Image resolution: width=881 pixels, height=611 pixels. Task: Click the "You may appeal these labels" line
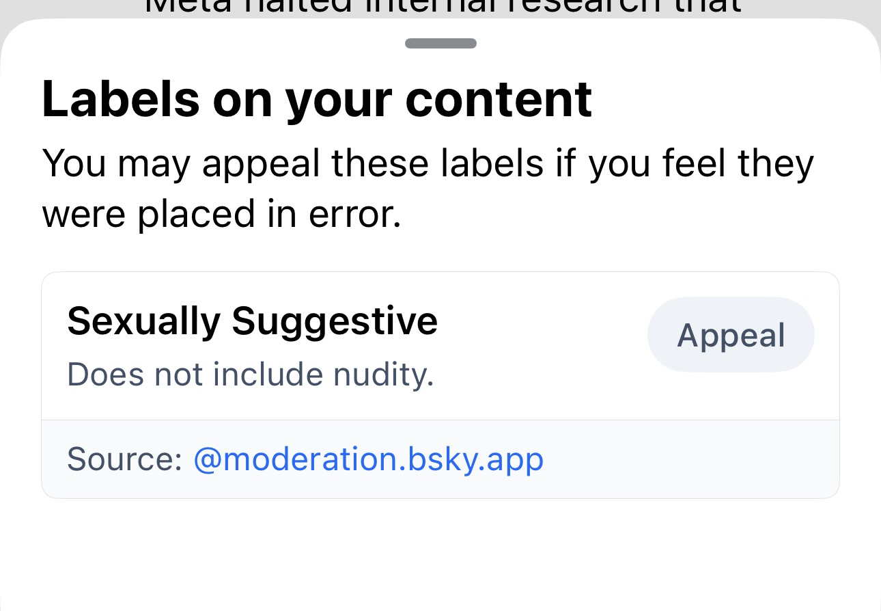[428, 164]
